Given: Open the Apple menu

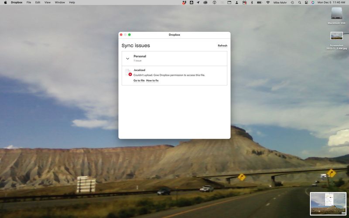Looking at the screenshot, I should [x=5, y=3].
